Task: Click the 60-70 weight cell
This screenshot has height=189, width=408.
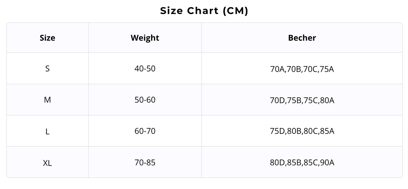Action: coord(145,132)
